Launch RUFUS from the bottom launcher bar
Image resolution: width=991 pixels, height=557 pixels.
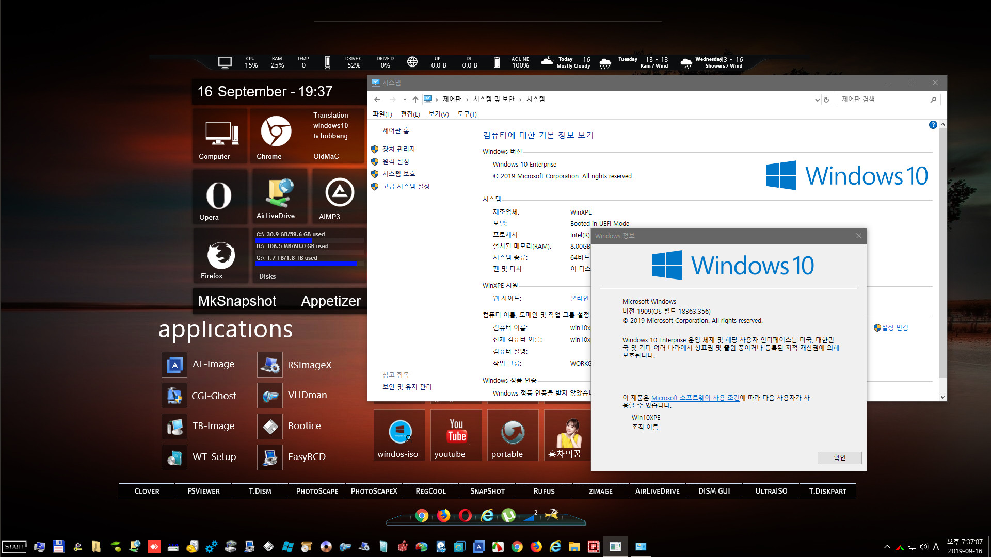pyautogui.click(x=544, y=492)
